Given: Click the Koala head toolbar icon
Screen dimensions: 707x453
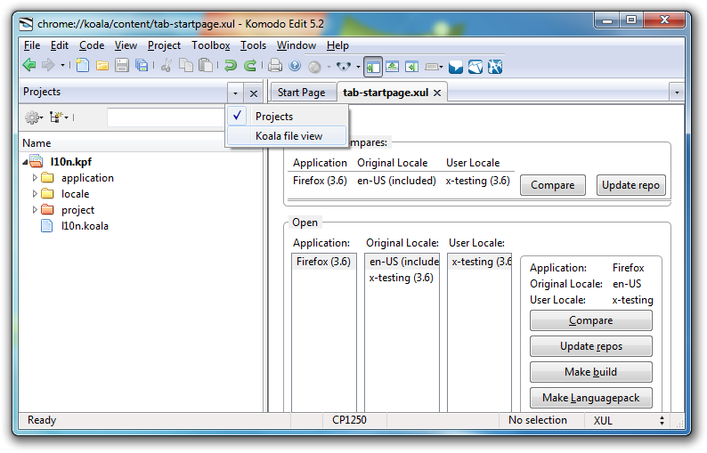Looking at the screenshot, I should click(x=344, y=67).
